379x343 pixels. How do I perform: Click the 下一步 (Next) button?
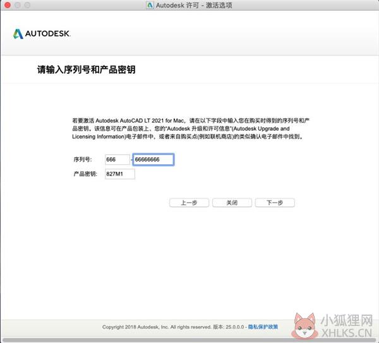tap(275, 203)
